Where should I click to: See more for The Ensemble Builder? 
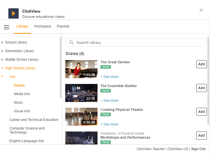pos(109,101)
